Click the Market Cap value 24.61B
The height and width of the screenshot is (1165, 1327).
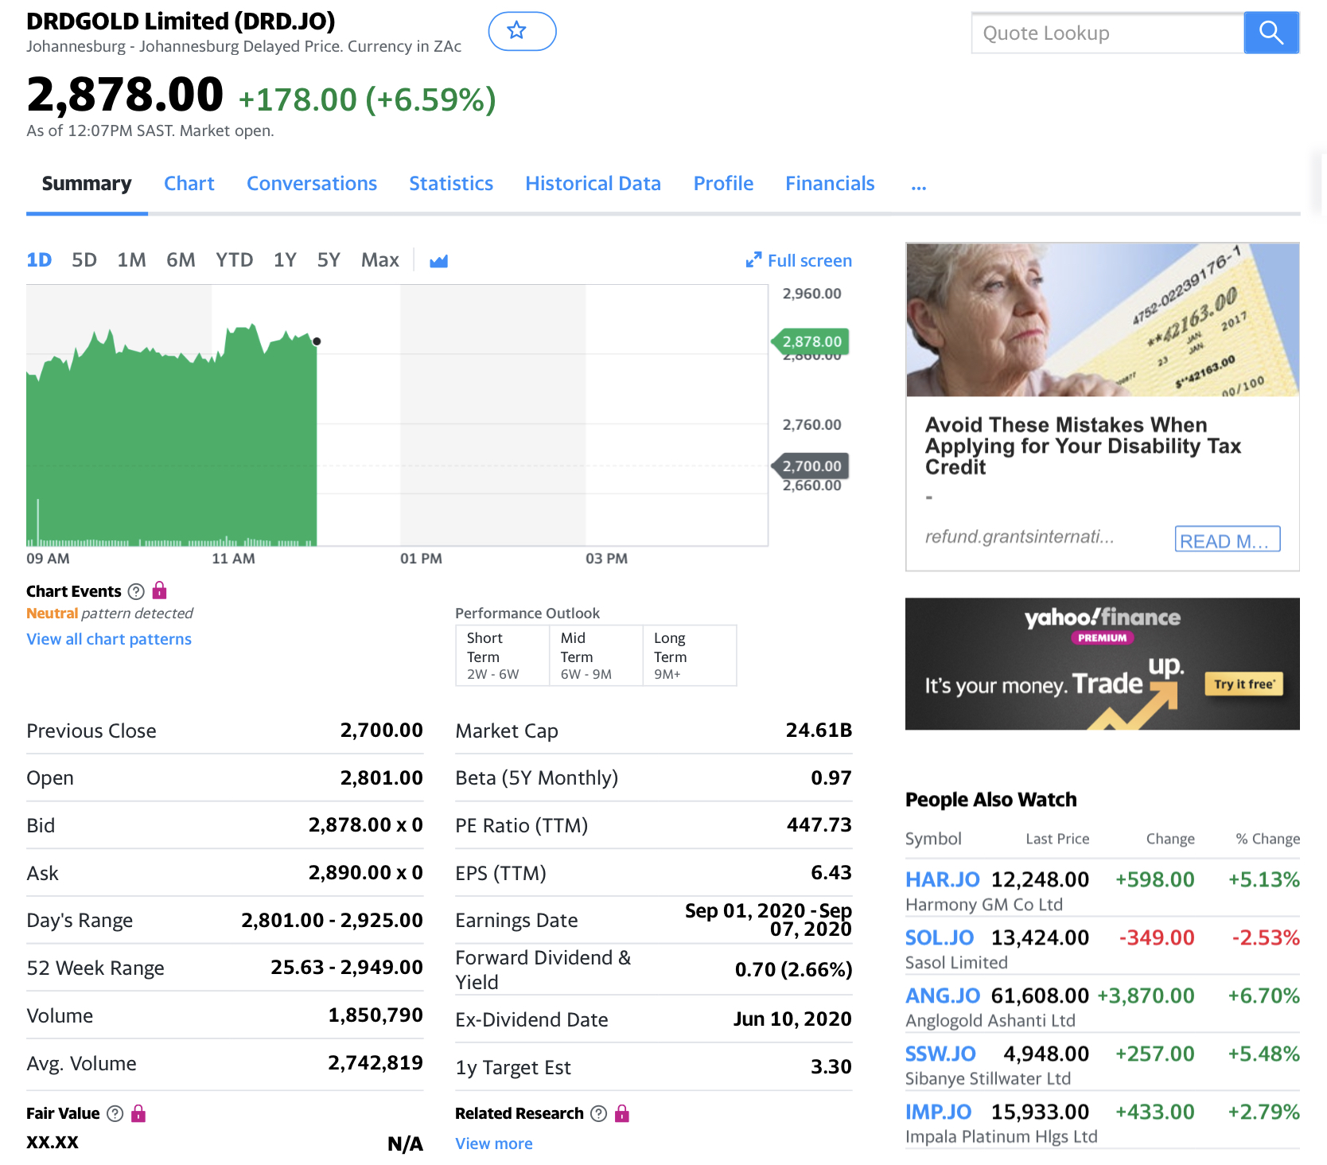click(819, 730)
